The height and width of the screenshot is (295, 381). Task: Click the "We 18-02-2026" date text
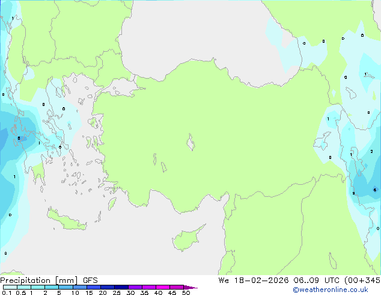254,281
